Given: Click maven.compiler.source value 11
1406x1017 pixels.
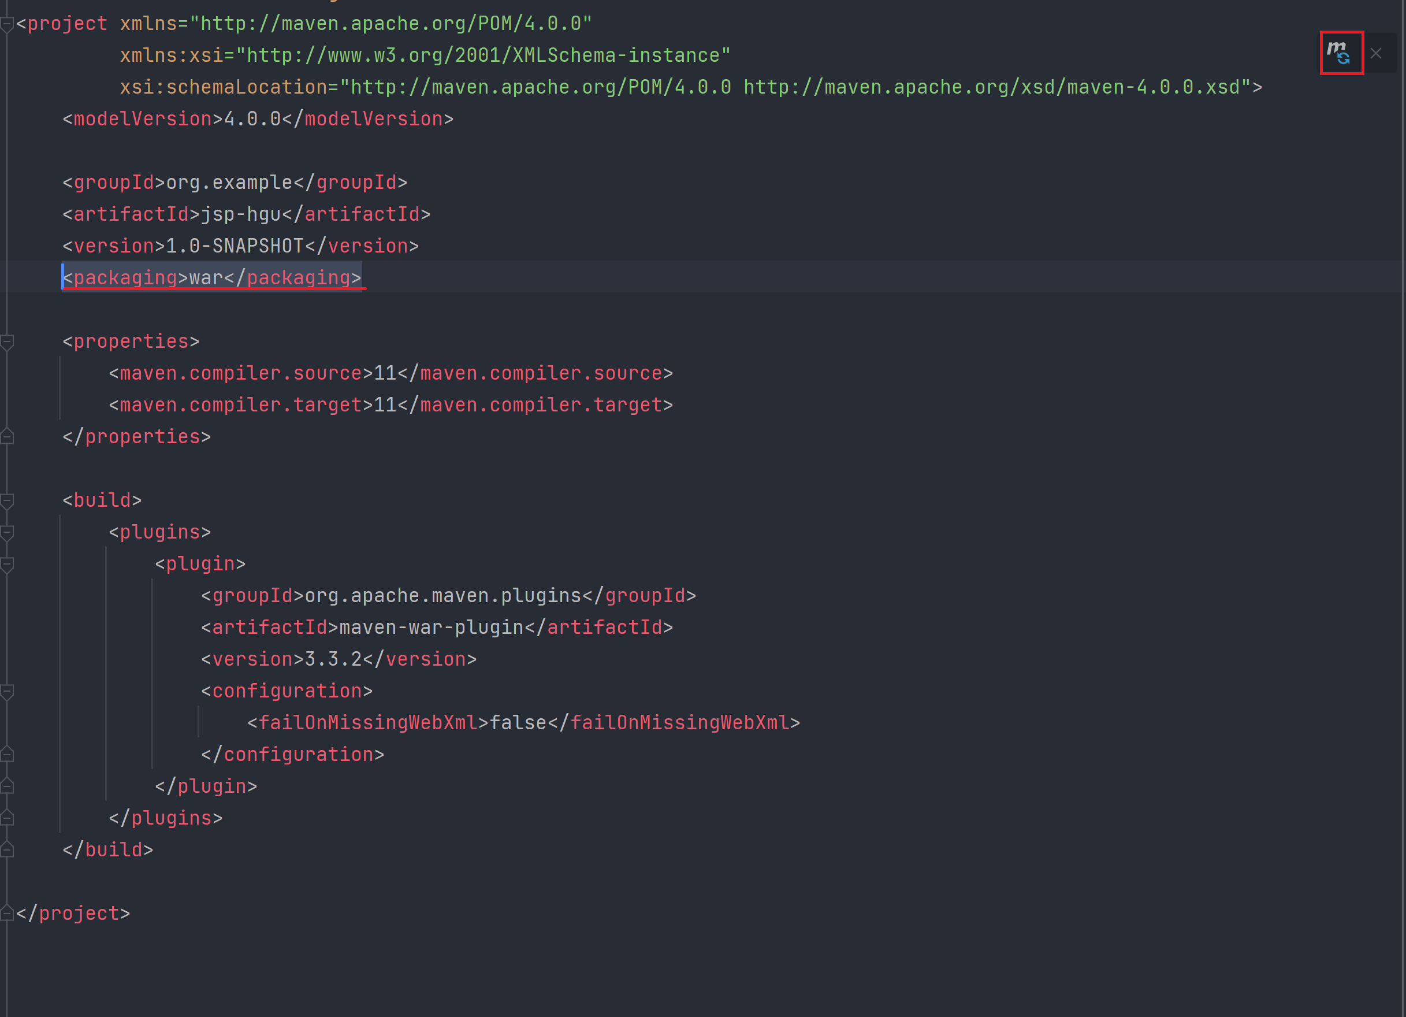Looking at the screenshot, I should (x=385, y=373).
